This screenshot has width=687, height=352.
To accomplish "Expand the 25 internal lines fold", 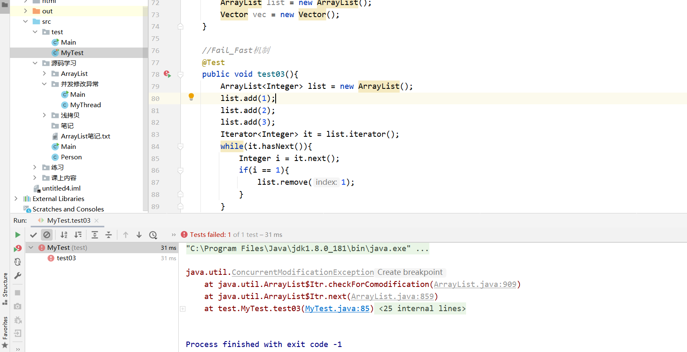I will click(422, 309).
